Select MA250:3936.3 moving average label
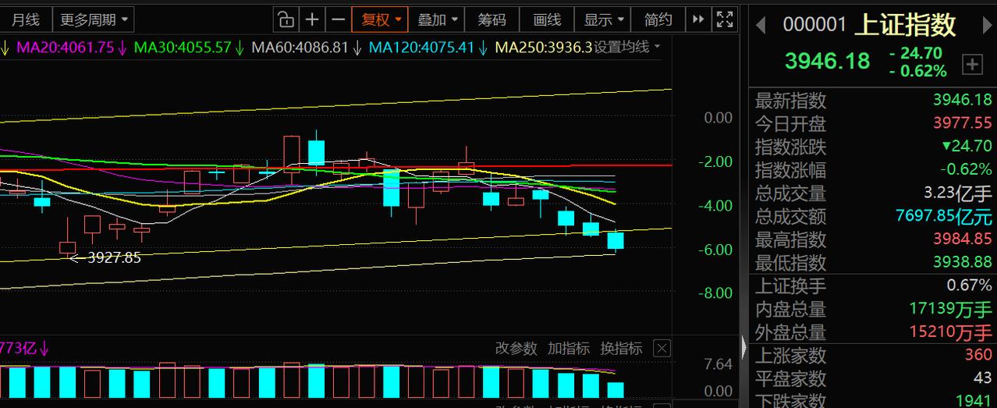This screenshot has width=997, height=408. click(543, 47)
